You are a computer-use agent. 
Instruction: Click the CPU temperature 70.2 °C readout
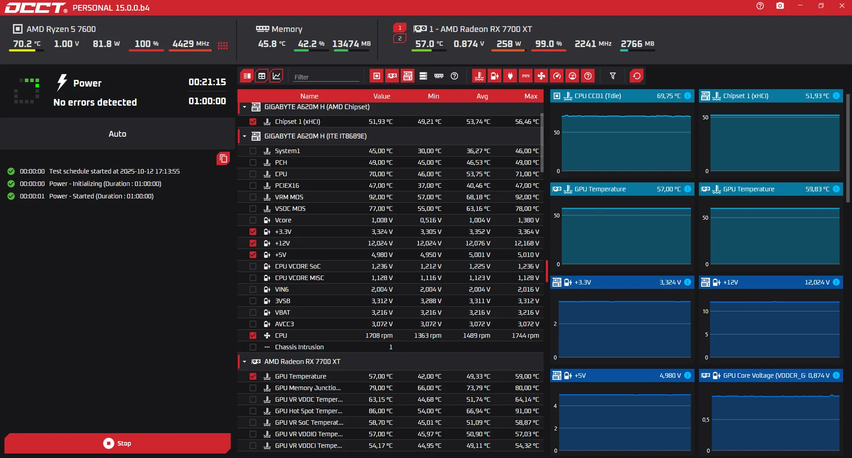(27, 44)
